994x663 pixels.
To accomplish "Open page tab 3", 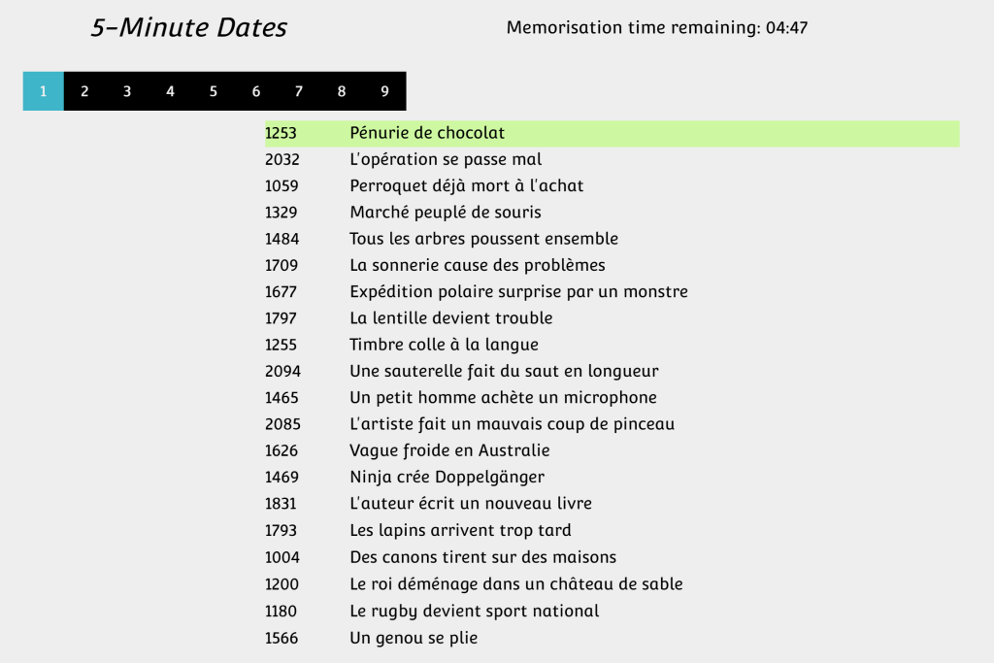I will coord(127,91).
